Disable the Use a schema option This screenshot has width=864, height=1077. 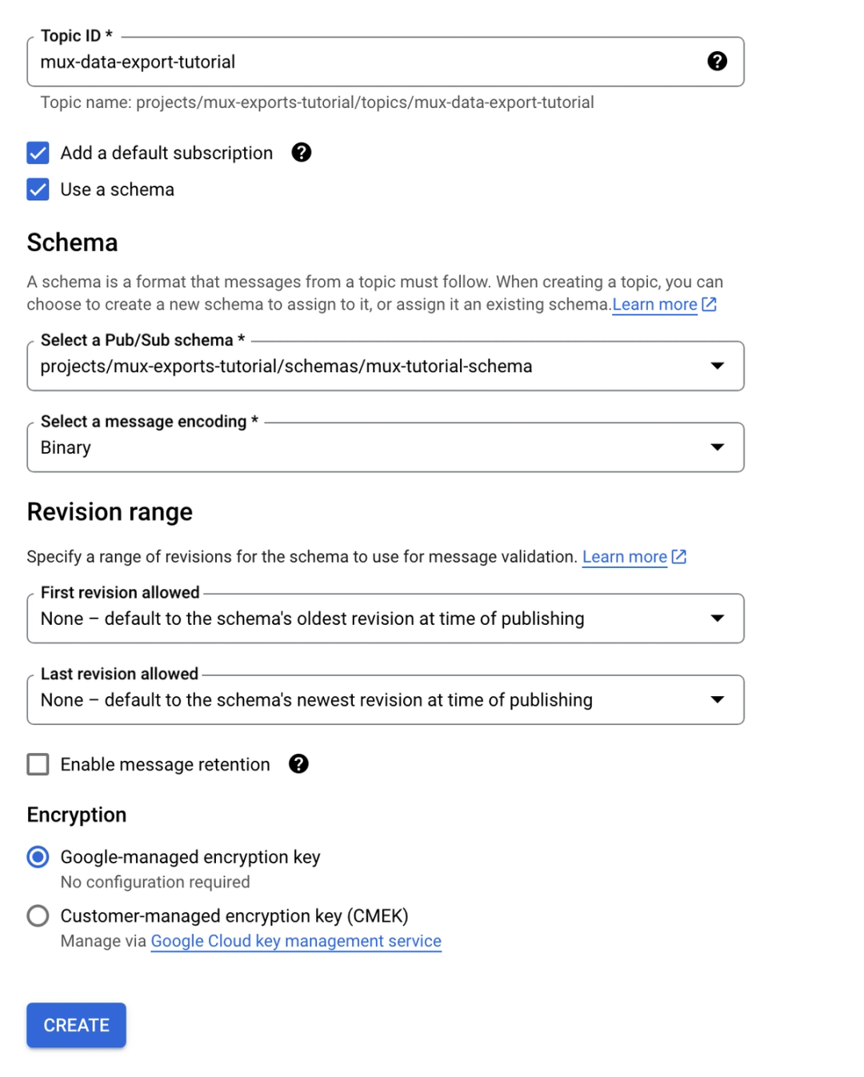tap(38, 190)
